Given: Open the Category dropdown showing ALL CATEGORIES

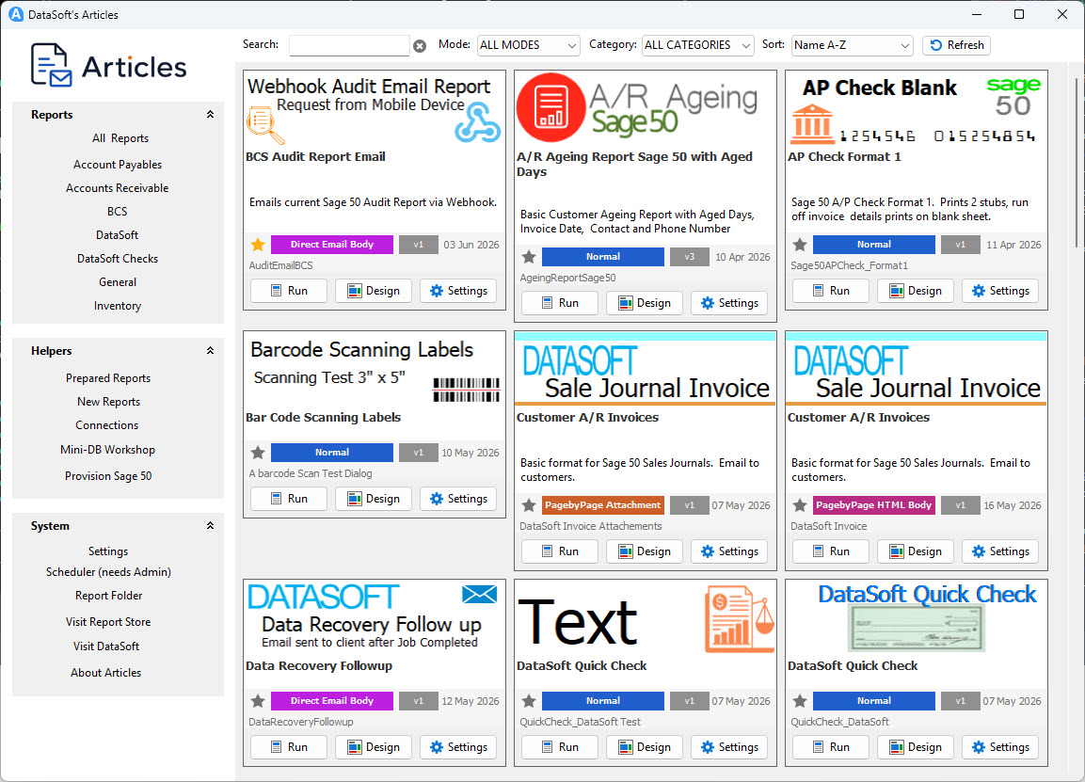Looking at the screenshot, I should (697, 45).
